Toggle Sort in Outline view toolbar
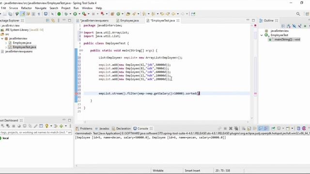This screenshot has height=174, width=310. [289, 26]
